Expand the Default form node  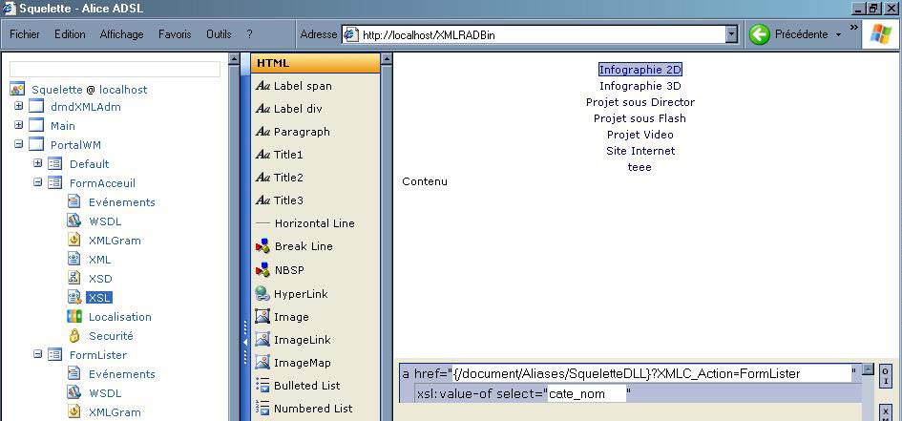click(x=38, y=164)
